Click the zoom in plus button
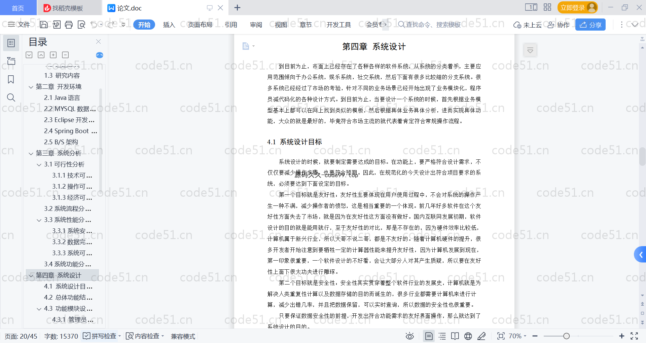Viewport: 646px width, 343px height. point(622,336)
